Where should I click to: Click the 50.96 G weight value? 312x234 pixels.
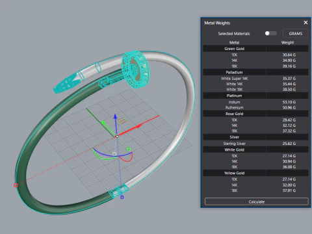click(x=289, y=107)
